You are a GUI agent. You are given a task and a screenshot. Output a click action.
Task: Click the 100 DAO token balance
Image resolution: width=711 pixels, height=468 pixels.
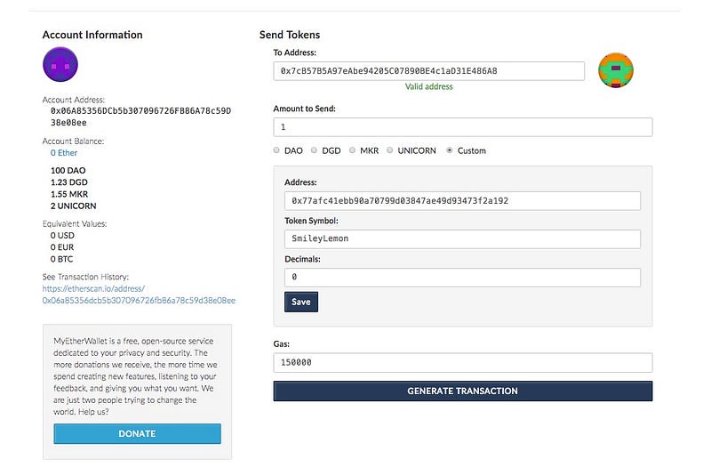(x=68, y=171)
